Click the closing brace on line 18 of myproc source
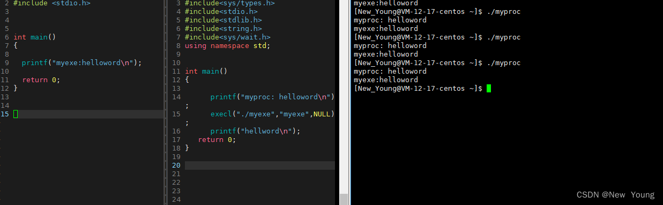 (187, 148)
